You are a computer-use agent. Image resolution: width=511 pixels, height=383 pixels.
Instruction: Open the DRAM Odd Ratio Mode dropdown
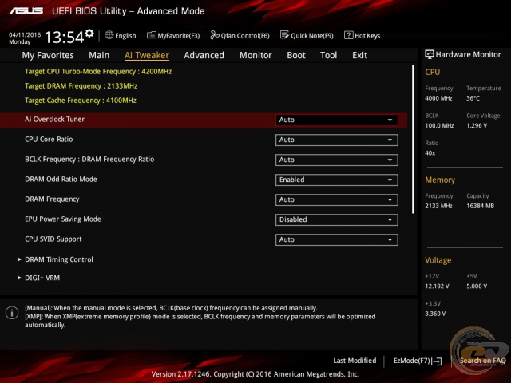[x=336, y=180]
